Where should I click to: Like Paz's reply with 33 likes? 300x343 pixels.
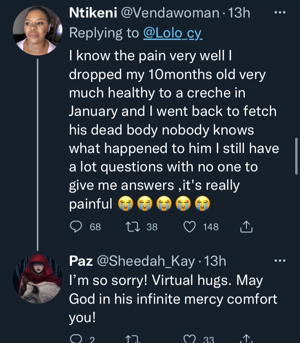(190, 339)
